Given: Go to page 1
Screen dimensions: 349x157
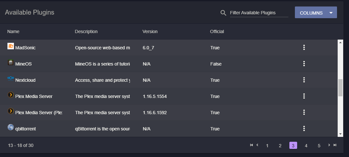Looking at the screenshot, I should [267, 146].
